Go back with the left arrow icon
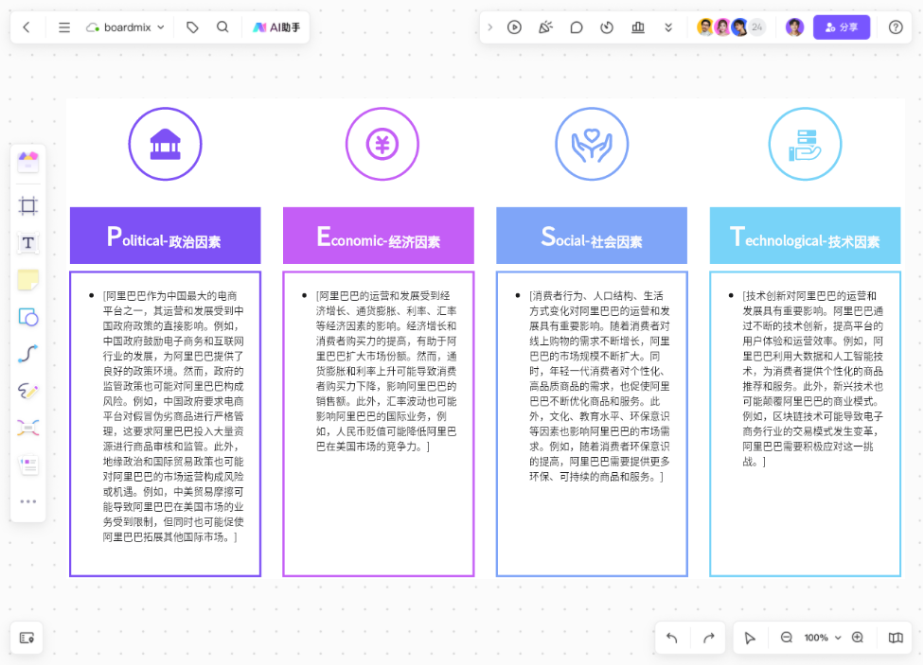The height and width of the screenshot is (666, 924). [x=27, y=27]
